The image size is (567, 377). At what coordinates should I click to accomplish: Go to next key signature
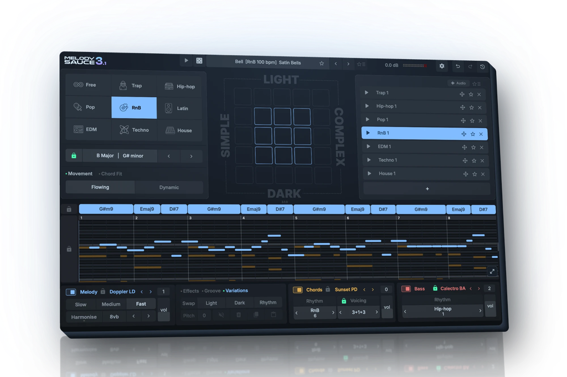tap(191, 156)
